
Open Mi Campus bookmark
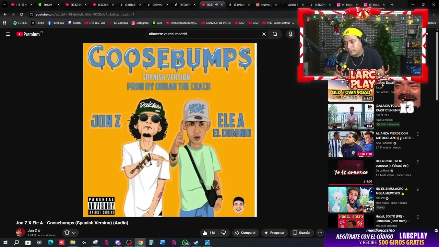pyautogui.click(x=118, y=23)
